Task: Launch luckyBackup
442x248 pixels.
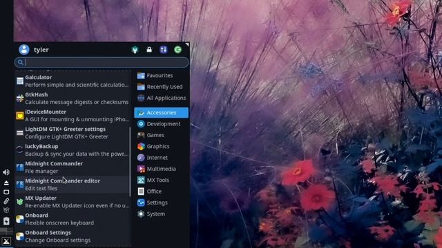Action: pos(73,150)
